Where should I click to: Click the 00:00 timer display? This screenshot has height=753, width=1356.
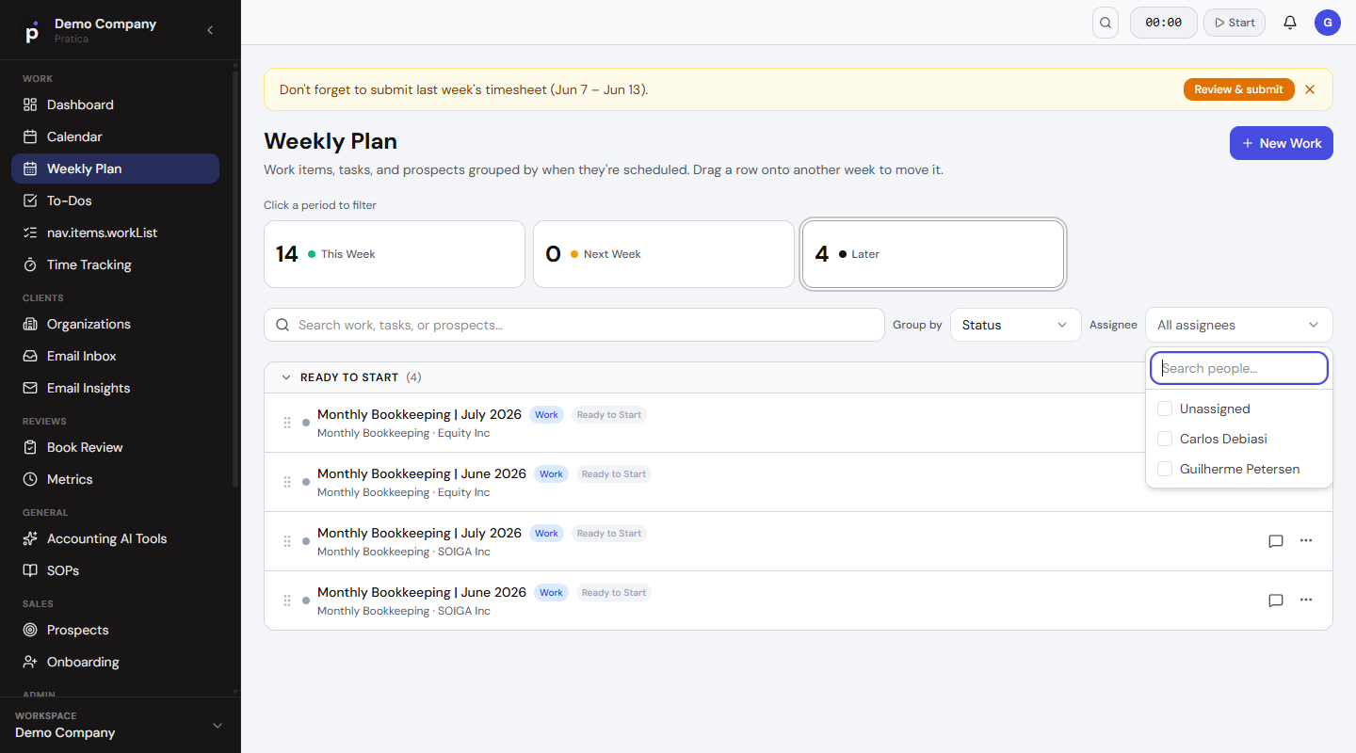pyautogui.click(x=1164, y=23)
